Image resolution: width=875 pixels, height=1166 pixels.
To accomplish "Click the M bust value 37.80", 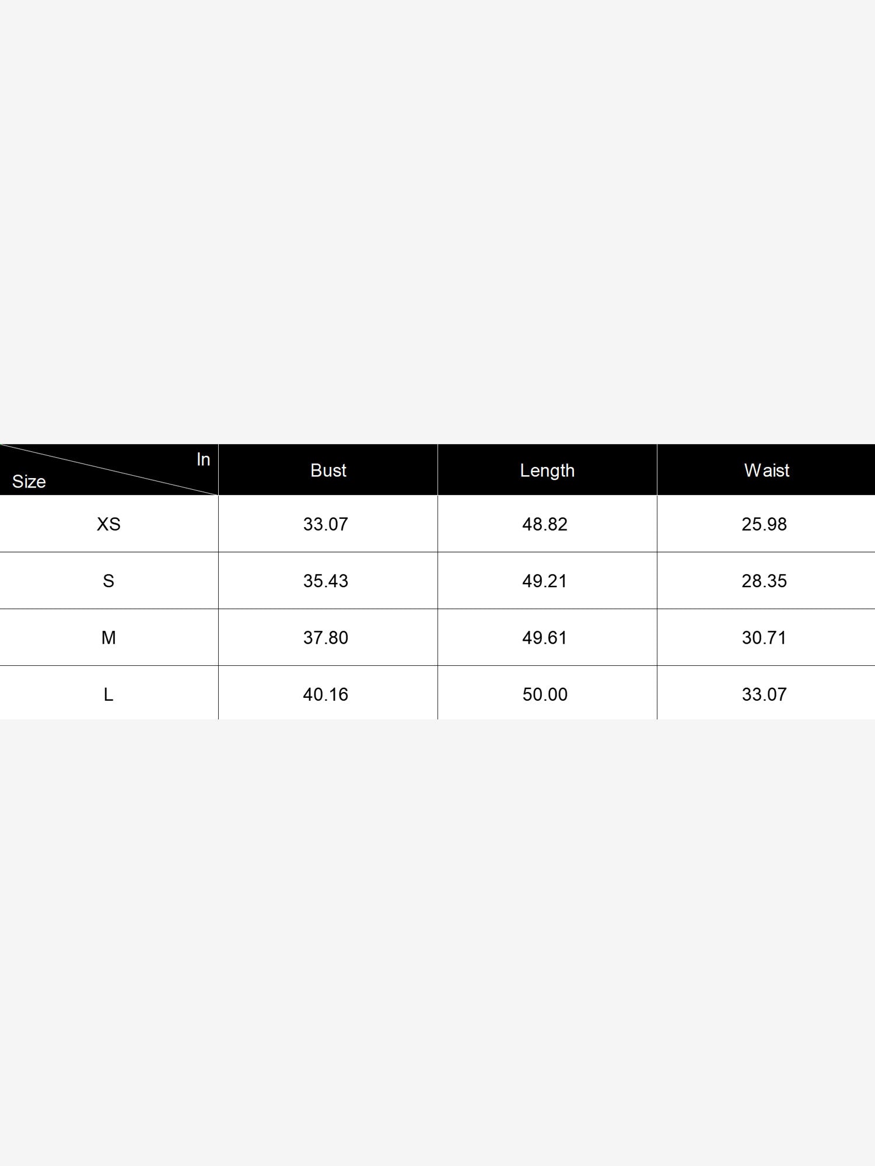I will [325, 638].
